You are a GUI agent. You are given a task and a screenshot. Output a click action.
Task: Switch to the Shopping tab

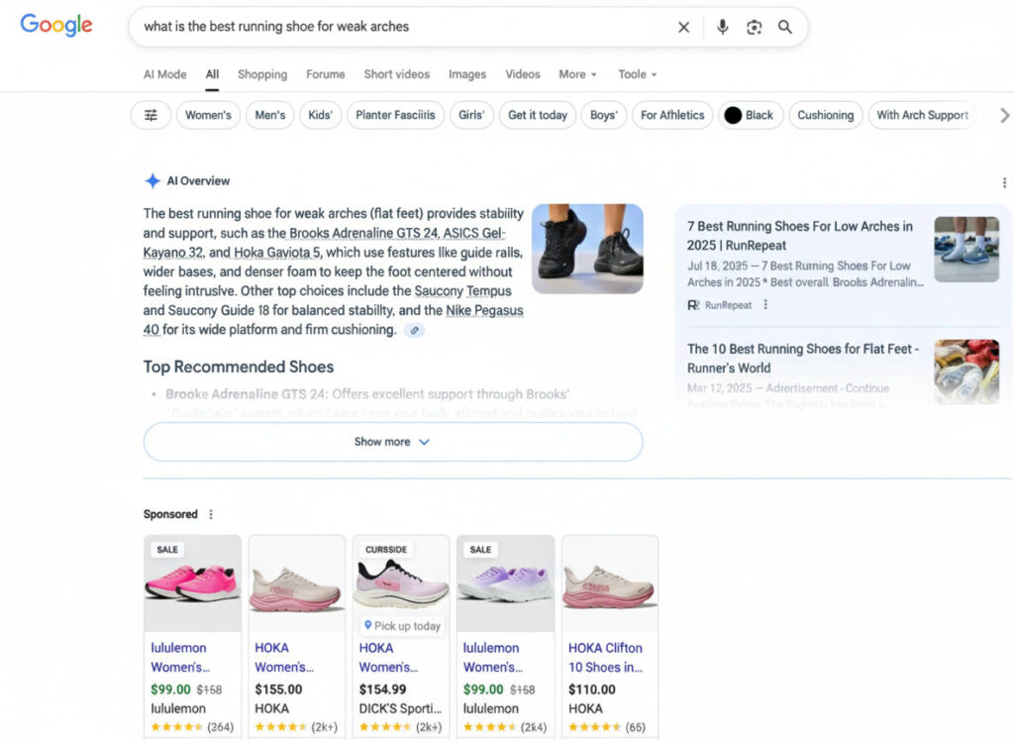(x=262, y=74)
